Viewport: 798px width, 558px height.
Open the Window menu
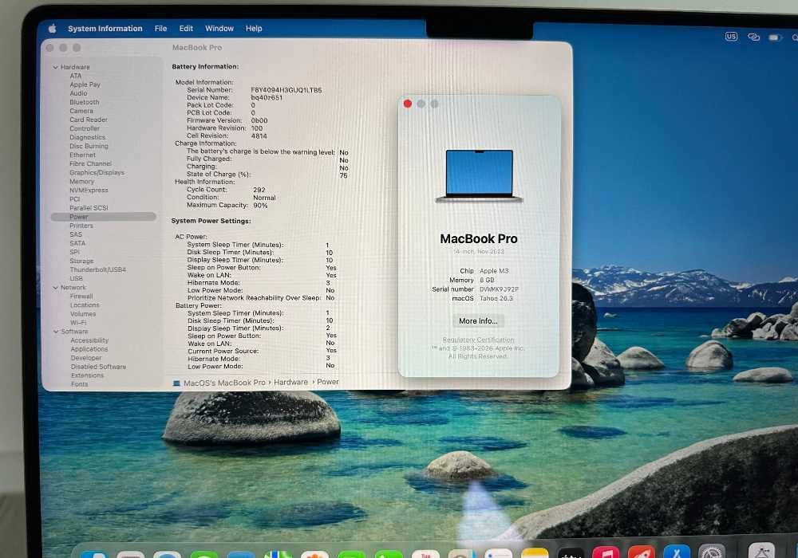(219, 29)
